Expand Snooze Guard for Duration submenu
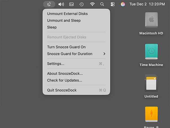Screen dimensions: 170x128 (76, 54)
